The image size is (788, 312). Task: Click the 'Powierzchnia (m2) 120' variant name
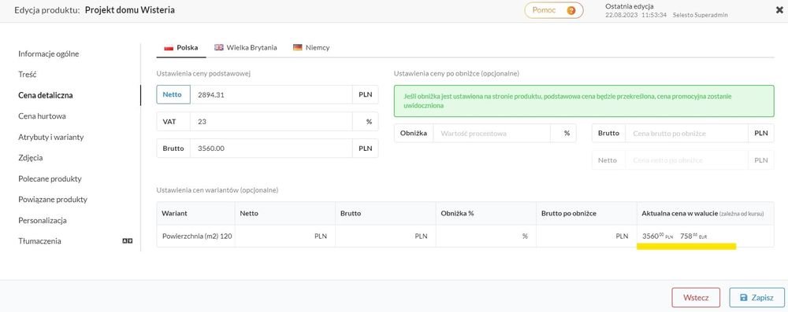click(x=196, y=236)
